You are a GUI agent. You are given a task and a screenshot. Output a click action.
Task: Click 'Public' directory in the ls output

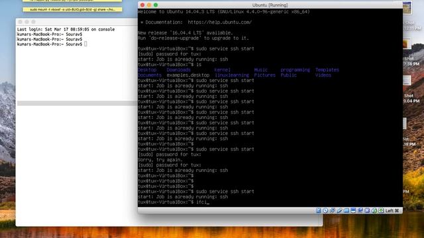pos(289,75)
